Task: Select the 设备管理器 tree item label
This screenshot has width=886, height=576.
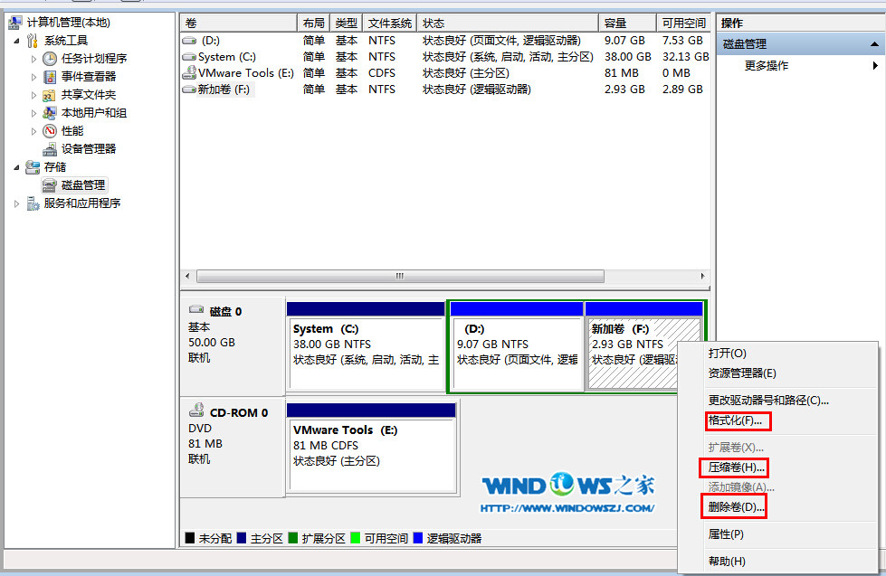Action: click(x=89, y=149)
